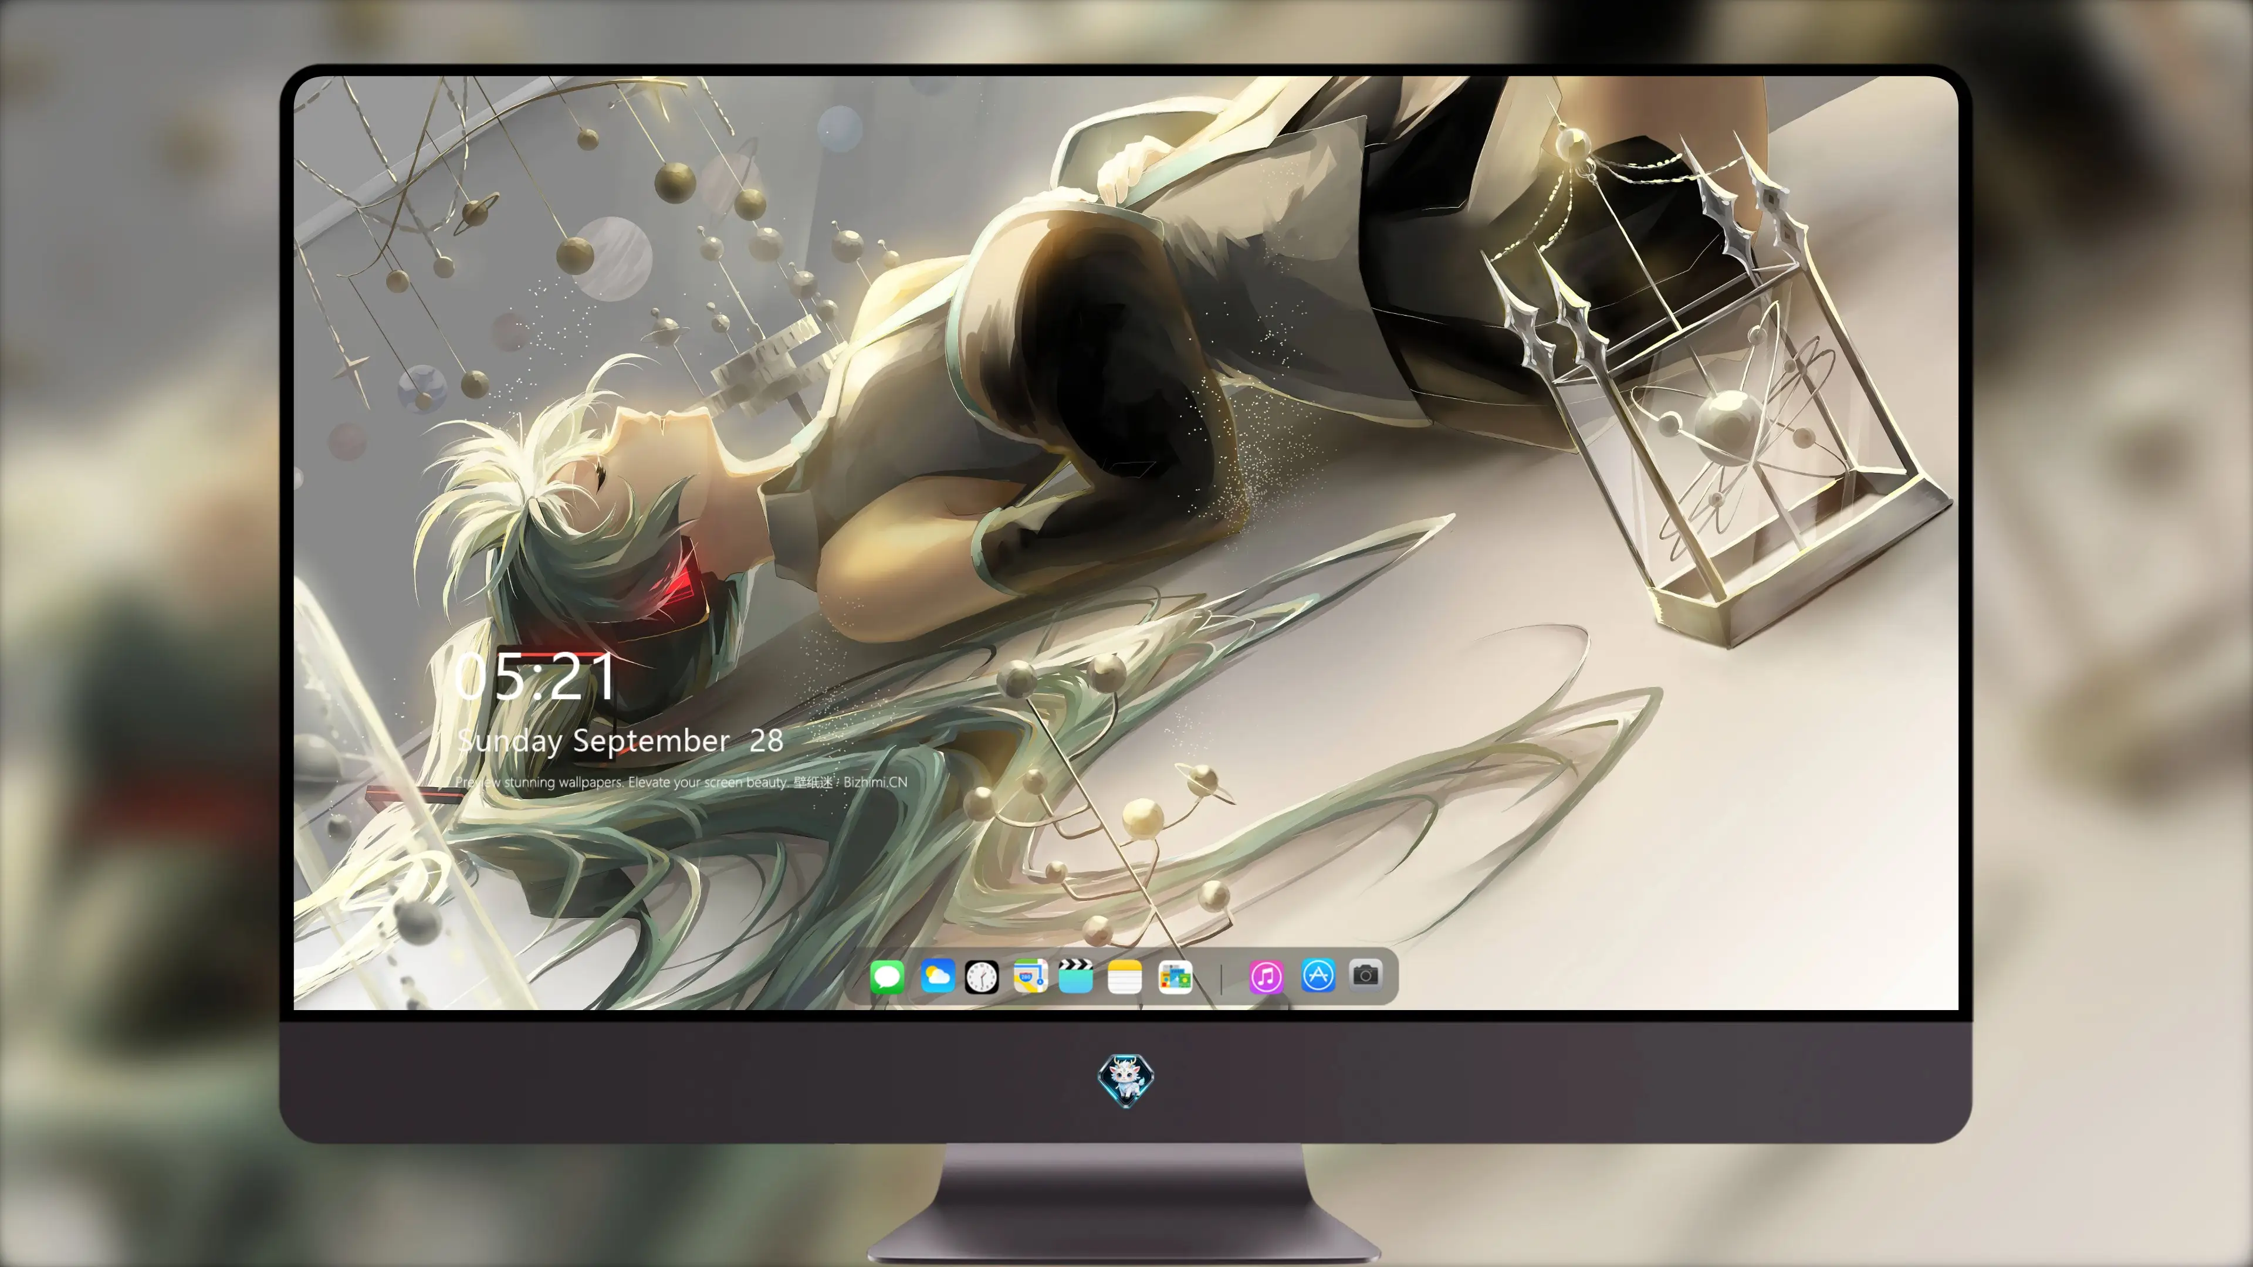
Task: Open the blue App Store icon
Action: [1318, 975]
